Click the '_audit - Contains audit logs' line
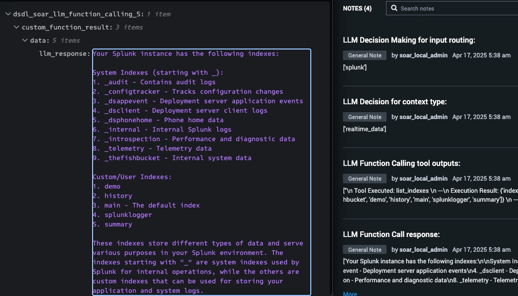Screen dimensions: 518x296 154,82
